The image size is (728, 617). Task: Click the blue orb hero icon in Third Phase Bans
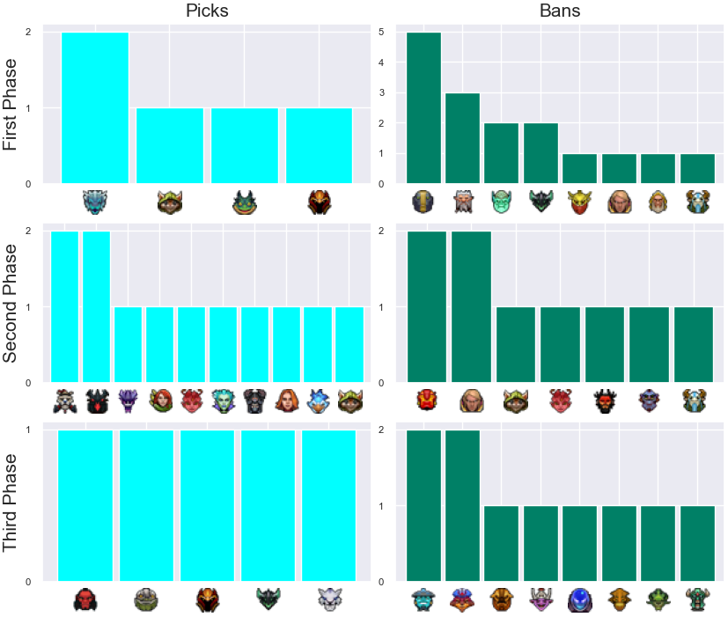pyautogui.click(x=580, y=599)
